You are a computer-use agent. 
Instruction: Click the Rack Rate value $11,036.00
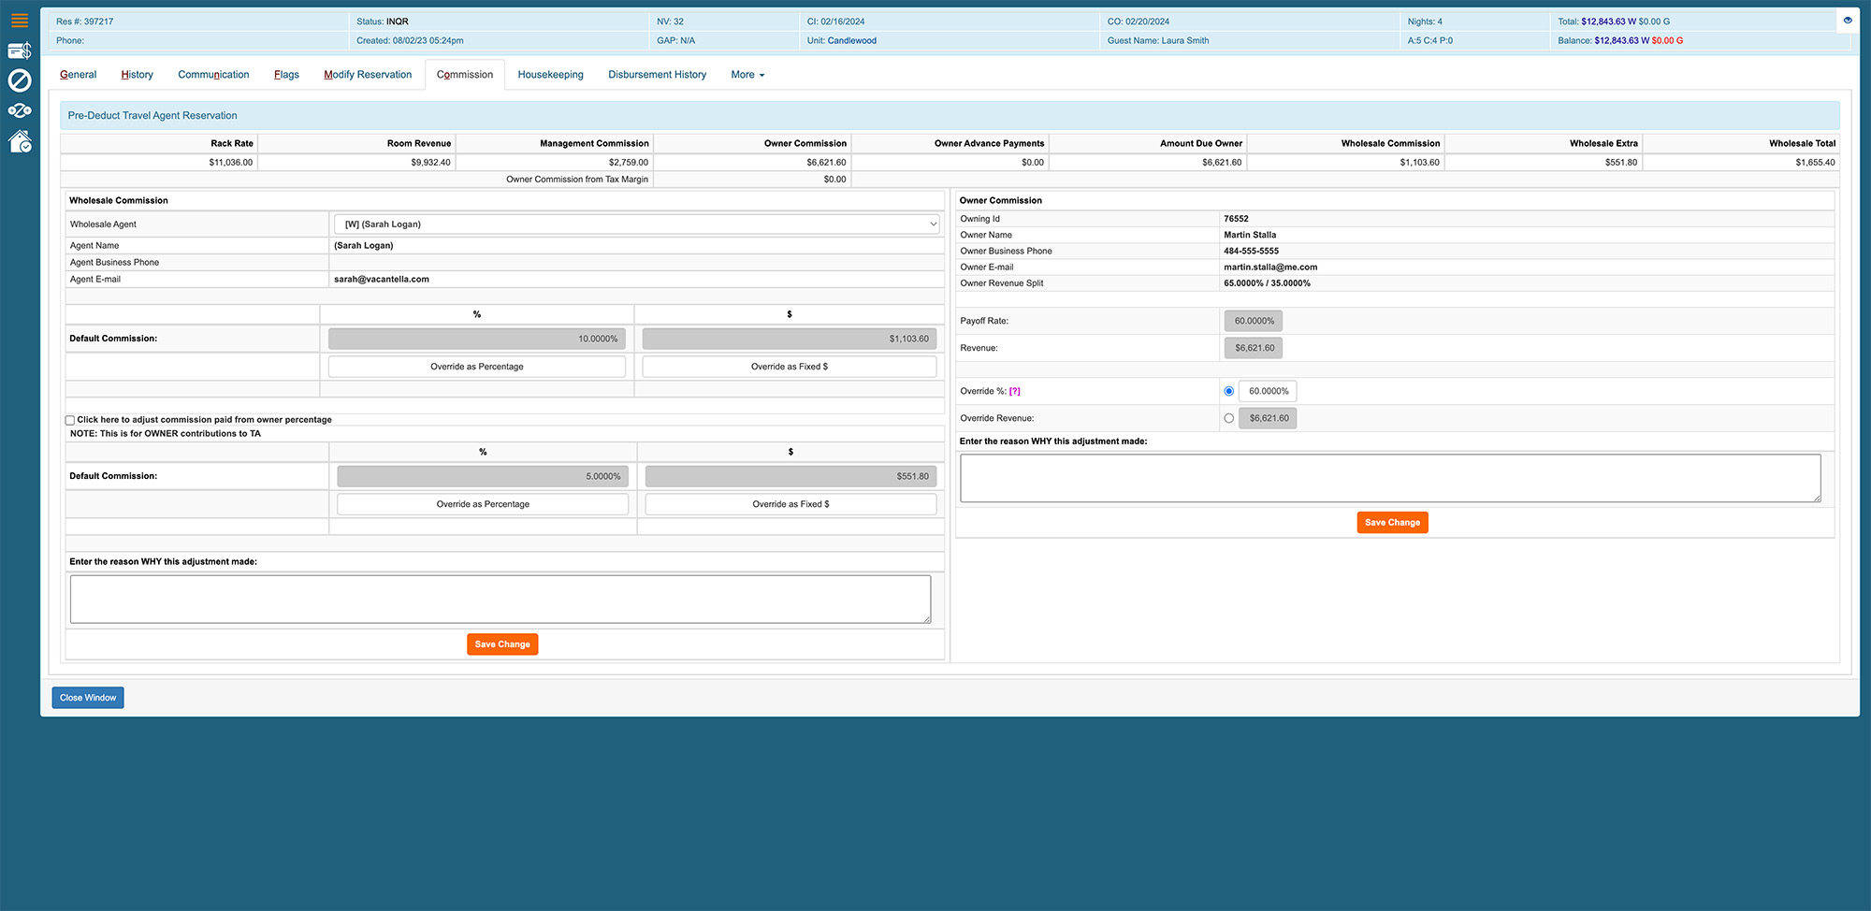click(231, 163)
